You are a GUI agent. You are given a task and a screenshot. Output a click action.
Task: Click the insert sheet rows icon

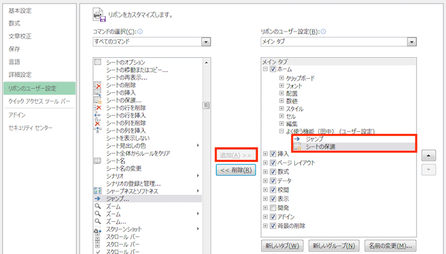point(98,115)
